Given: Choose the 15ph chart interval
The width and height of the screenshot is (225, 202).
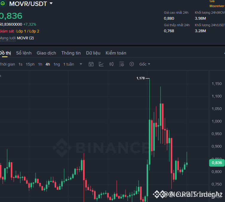Looking at the screenshot, I should pos(30,64).
